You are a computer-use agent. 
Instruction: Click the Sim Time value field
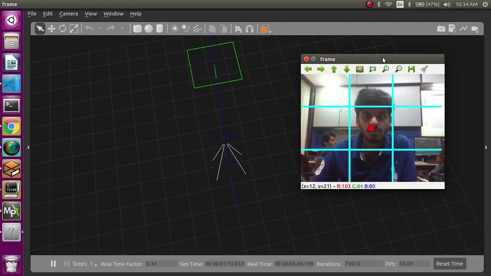pos(224,264)
